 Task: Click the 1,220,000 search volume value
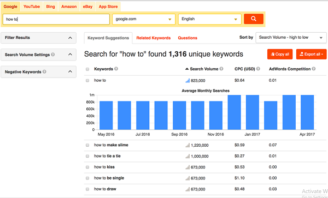coord(200,146)
